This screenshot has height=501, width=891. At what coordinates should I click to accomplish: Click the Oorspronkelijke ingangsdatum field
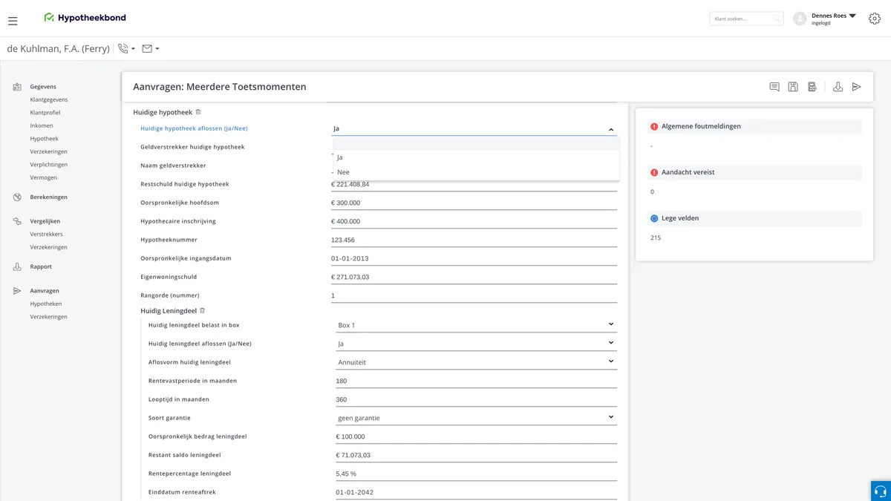pyautogui.click(x=474, y=258)
